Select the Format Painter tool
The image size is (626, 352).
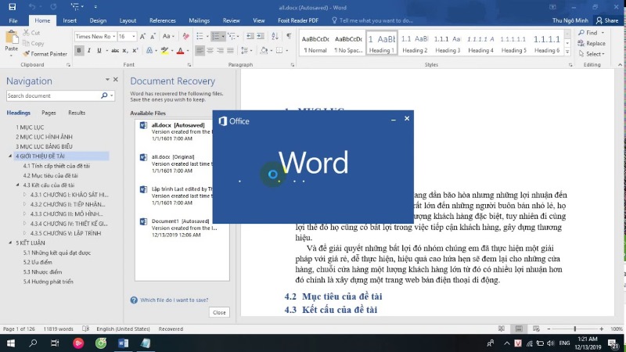coord(45,54)
